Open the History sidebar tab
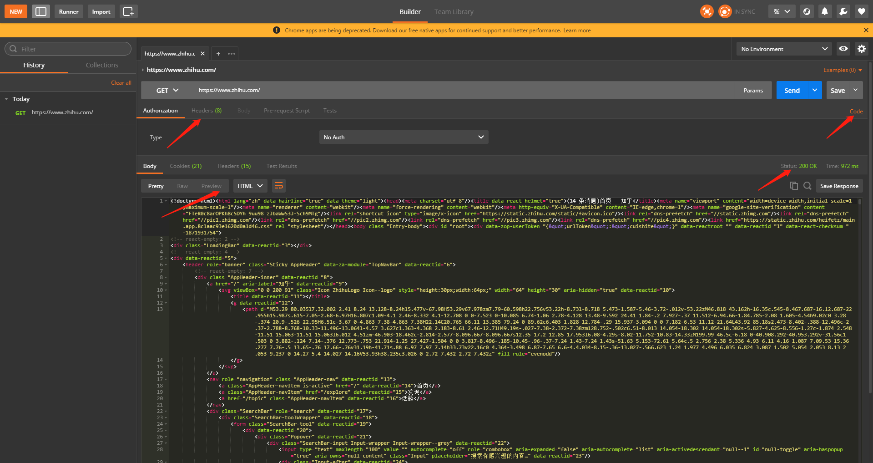873x463 pixels. (34, 65)
